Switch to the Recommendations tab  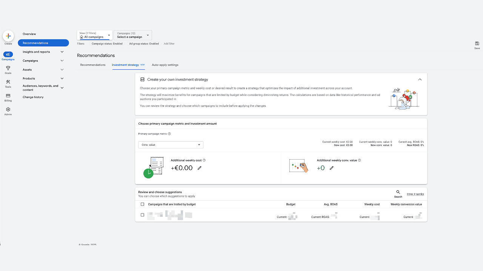[93, 65]
